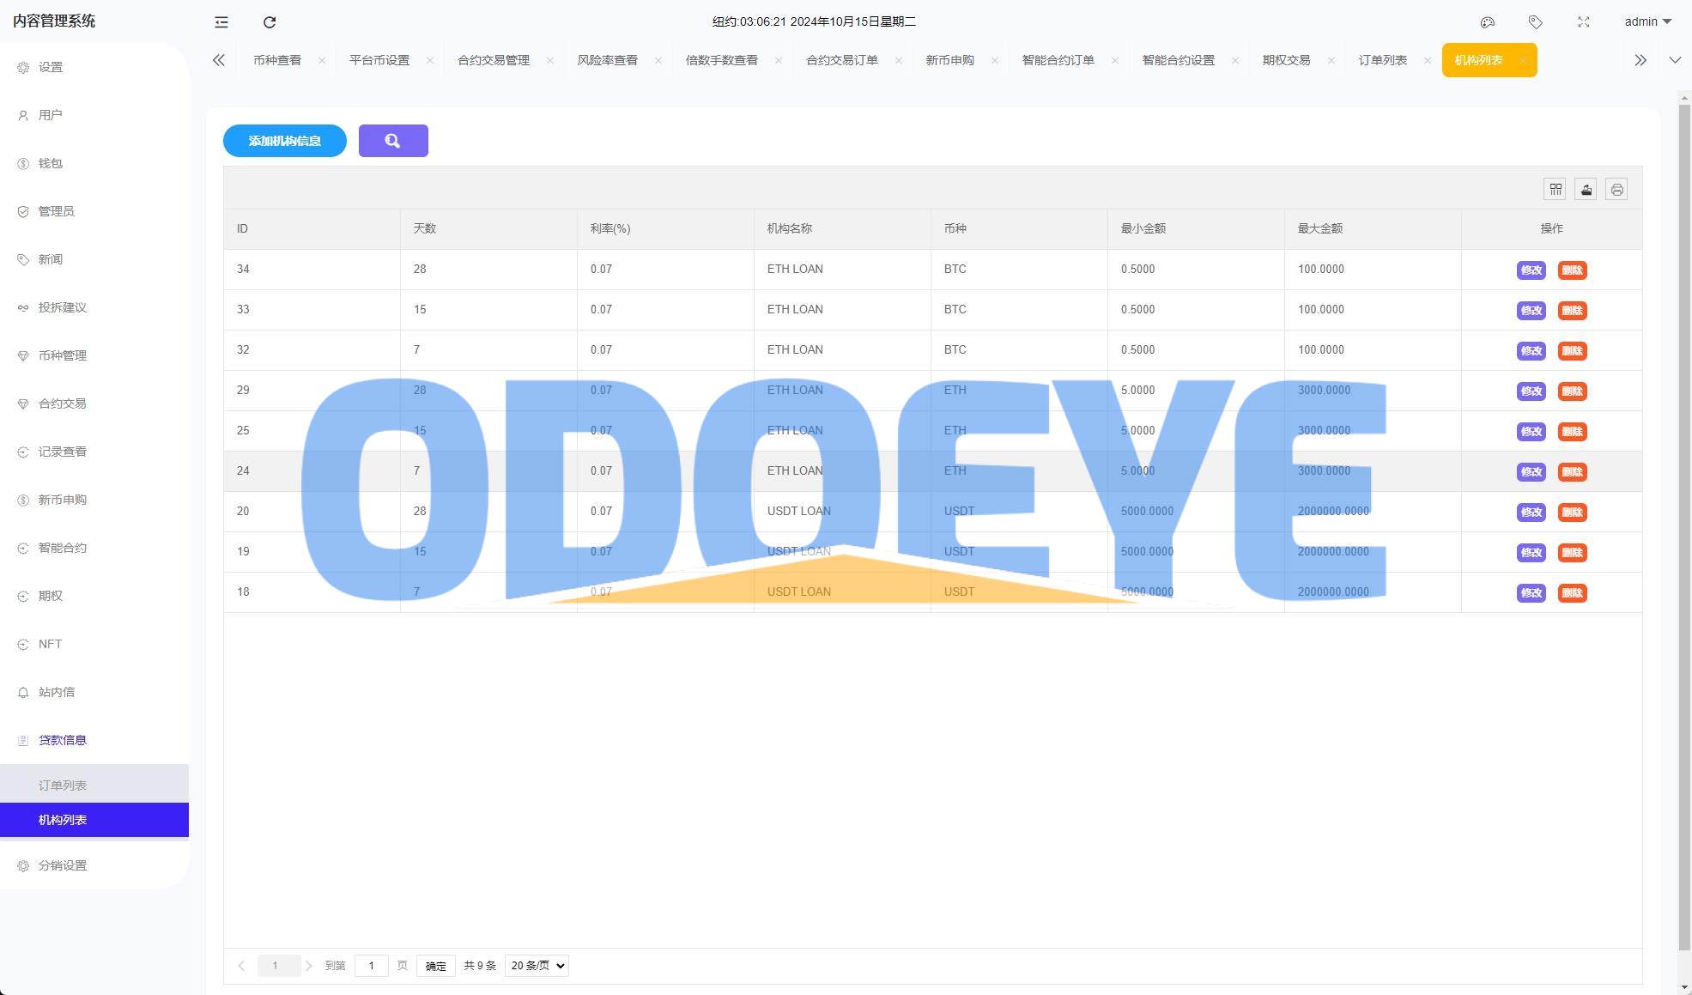Open 期权 sidebar menu
Viewport: 1692px width, 995px height.
tap(94, 596)
